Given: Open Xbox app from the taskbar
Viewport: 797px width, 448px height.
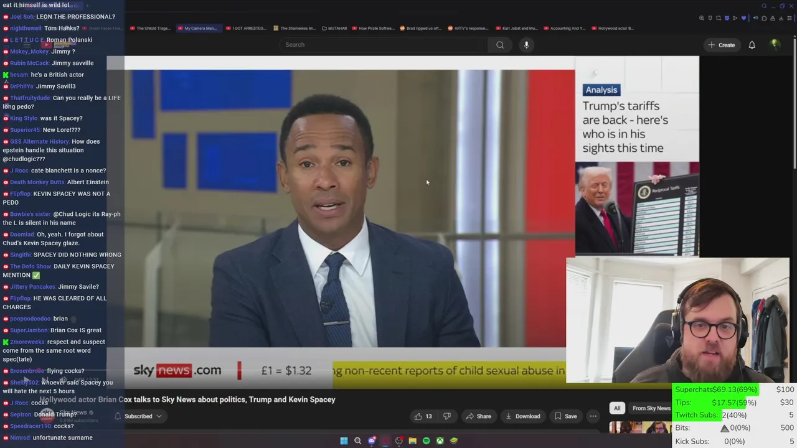Looking at the screenshot, I should [x=440, y=441].
